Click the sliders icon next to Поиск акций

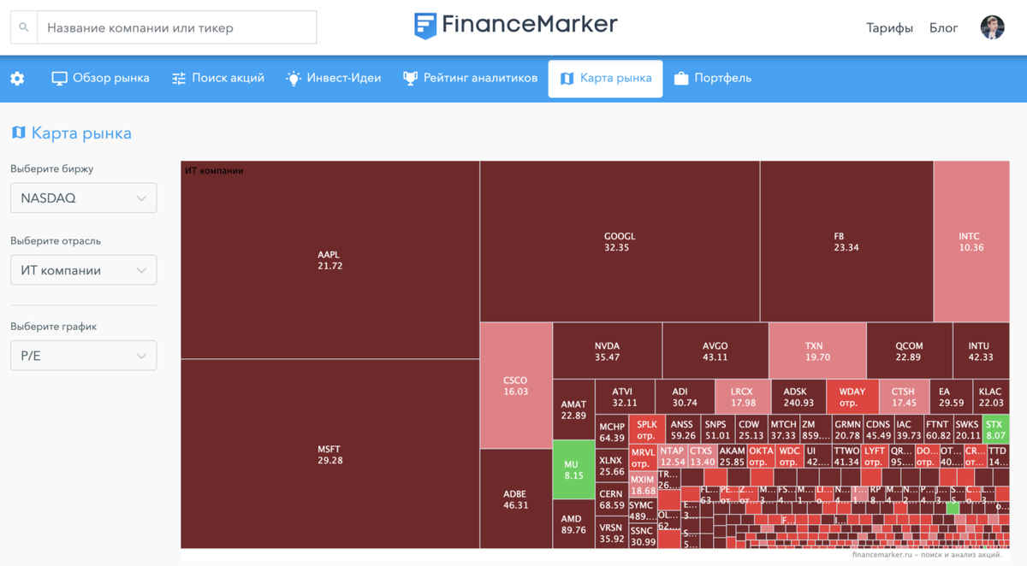(x=178, y=78)
